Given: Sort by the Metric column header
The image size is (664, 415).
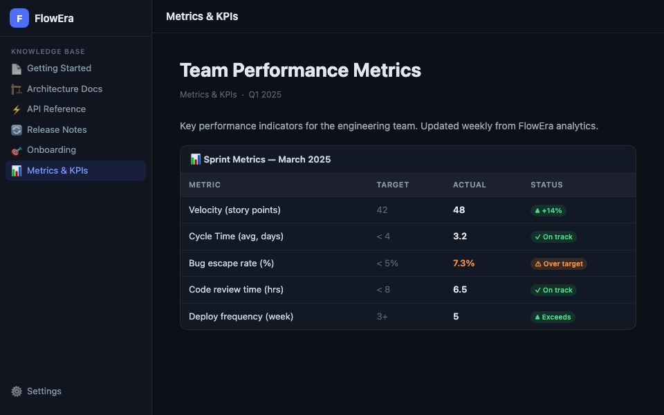Looking at the screenshot, I should (x=205, y=185).
